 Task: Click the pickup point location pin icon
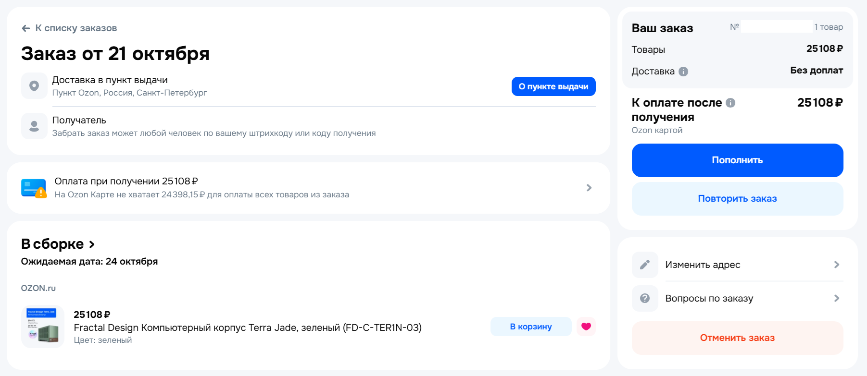34,86
